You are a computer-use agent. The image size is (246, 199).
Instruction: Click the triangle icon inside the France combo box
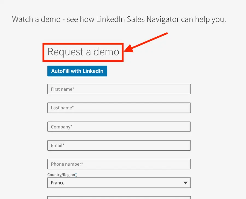coord(185,183)
